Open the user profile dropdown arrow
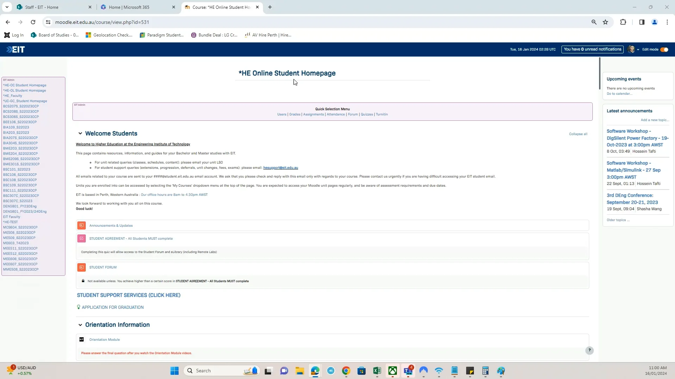Image resolution: width=675 pixels, height=379 pixels. pyautogui.click(x=639, y=49)
